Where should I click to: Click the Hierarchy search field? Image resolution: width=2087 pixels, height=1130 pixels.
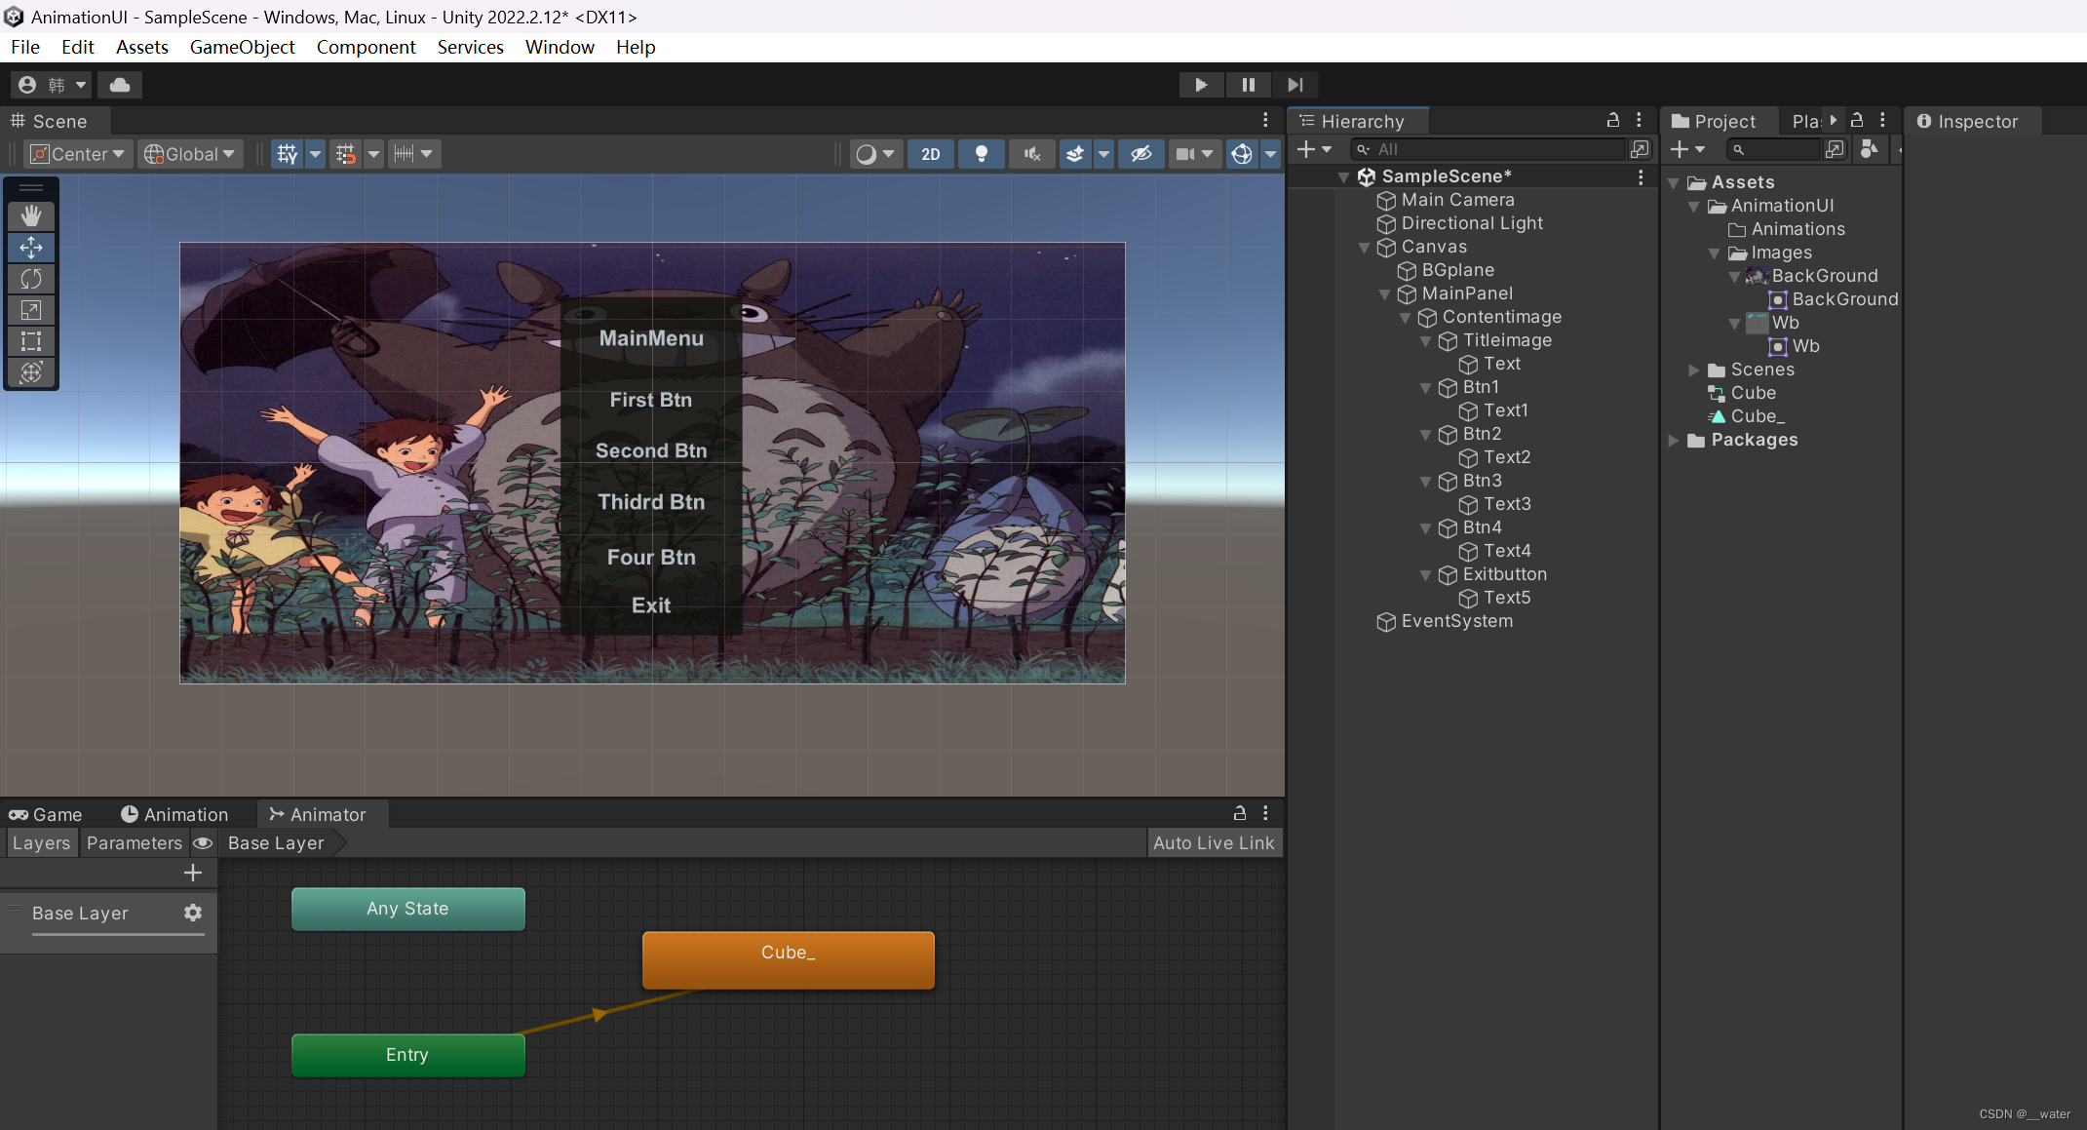(x=1487, y=149)
